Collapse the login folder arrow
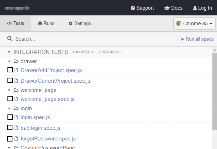 click(9, 108)
